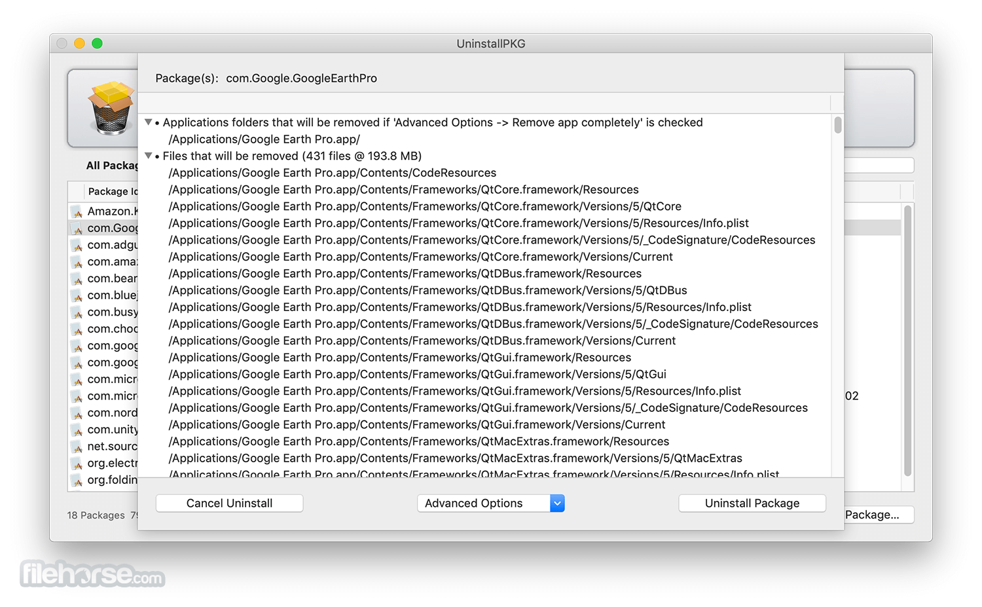
Task: Open the Advanced Options dropdown
Action: [491, 503]
